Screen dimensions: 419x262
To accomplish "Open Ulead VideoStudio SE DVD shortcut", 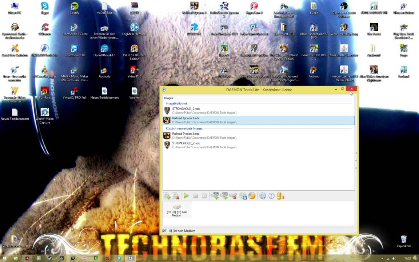I will click(x=314, y=31).
